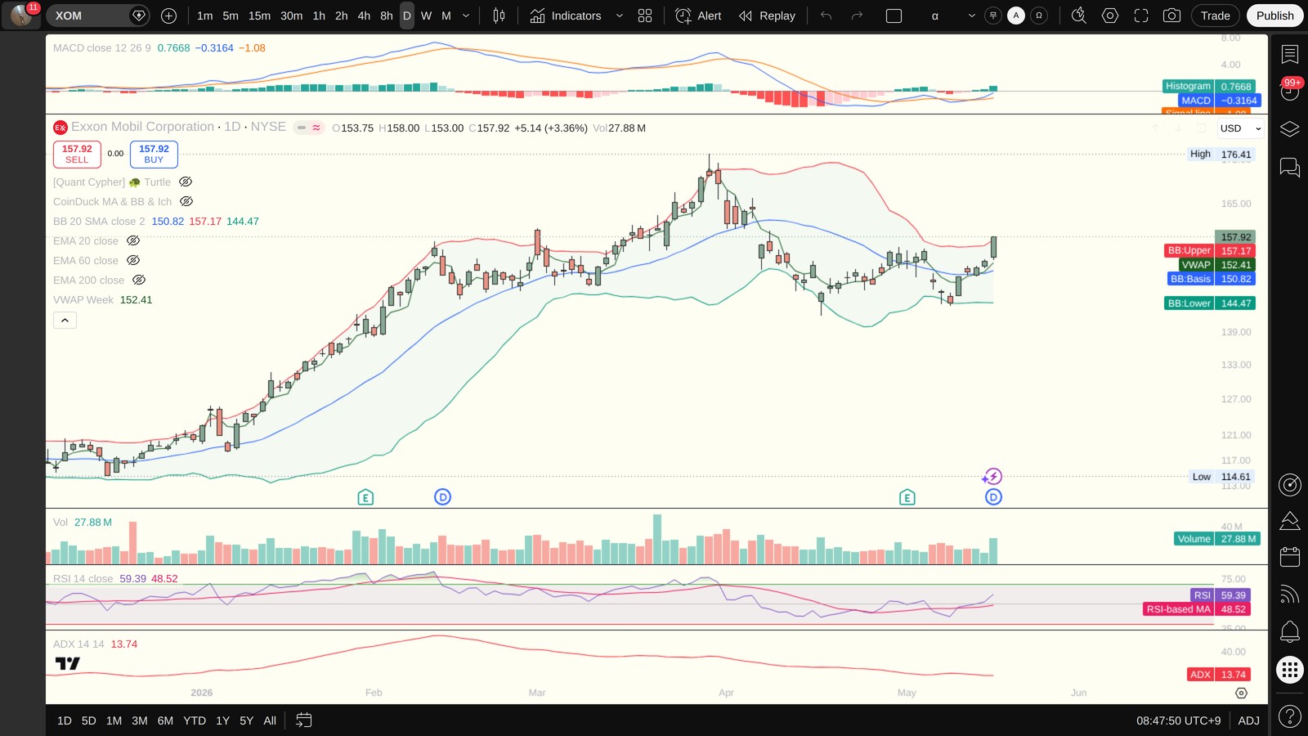1308x736 pixels.
Task: Open the Indicators dialog
Action: 566,16
